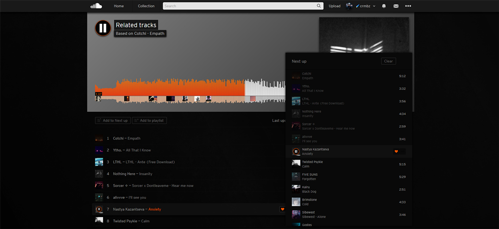Pause track 7 Anxiety in the track list
Viewport: 499px width, 229px height.
[99, 209]
